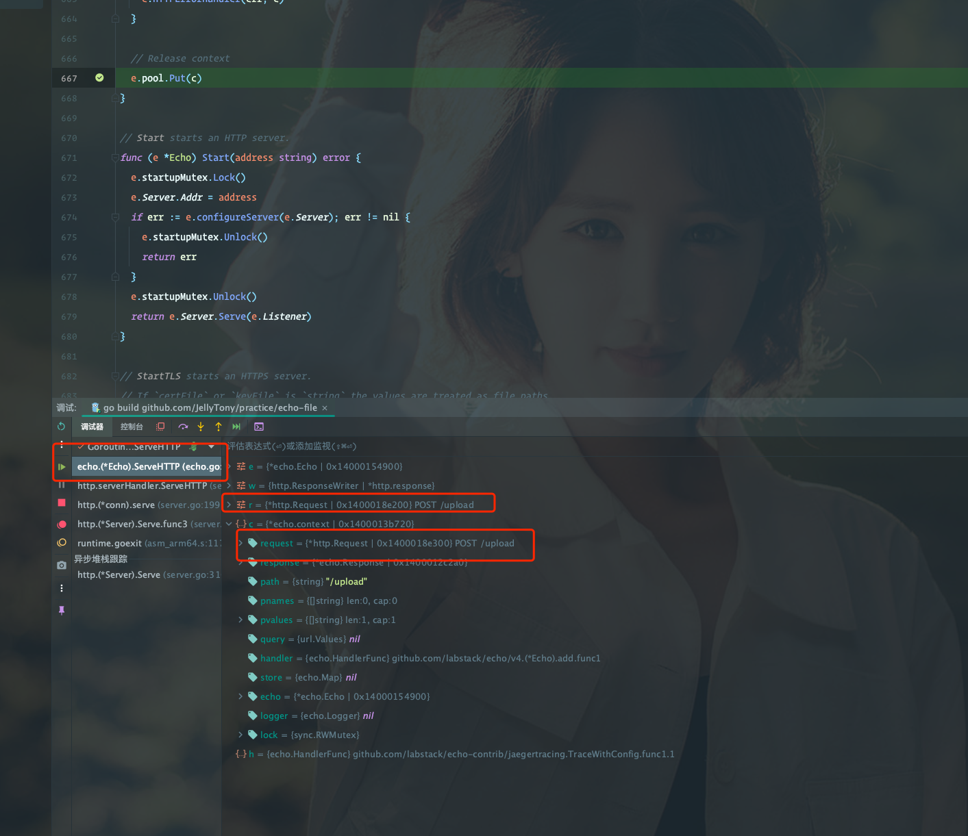Switch to the 控制台 tab
Viewport: 968px width, 836px height.
[x=132, y=427]
